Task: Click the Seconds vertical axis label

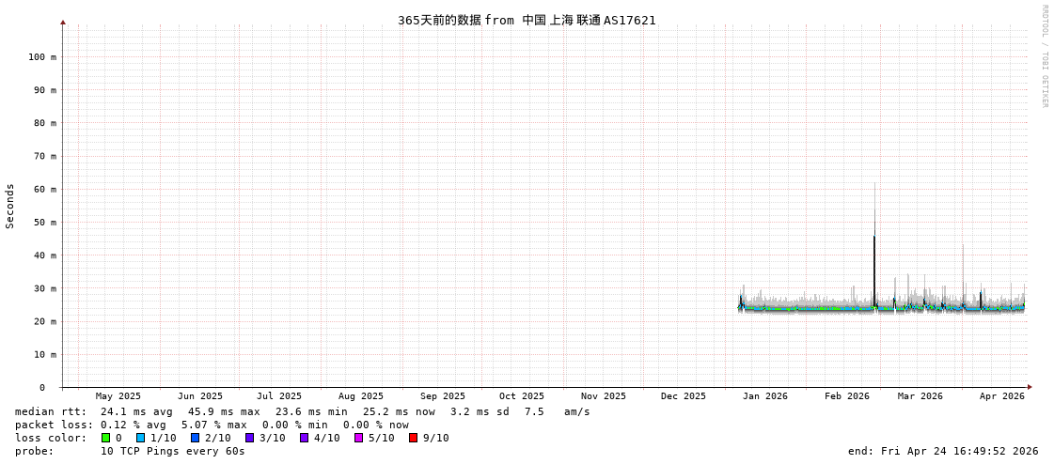Action: [x=10, y=206]
